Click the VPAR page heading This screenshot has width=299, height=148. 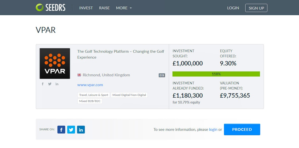click(x=46, y=30)
